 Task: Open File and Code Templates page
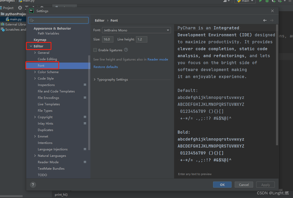pyautogui.click(x=56, y=91)
